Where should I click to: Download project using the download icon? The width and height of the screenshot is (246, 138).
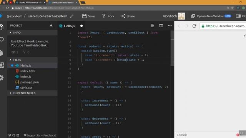[51, 26]
